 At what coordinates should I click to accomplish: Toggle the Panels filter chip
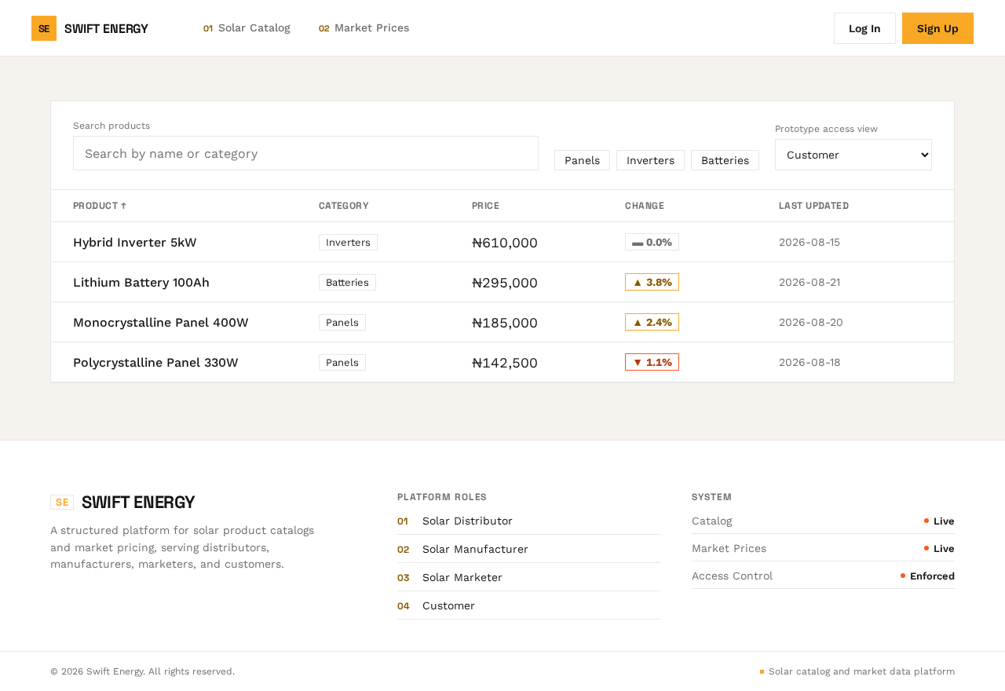point(582,160)
